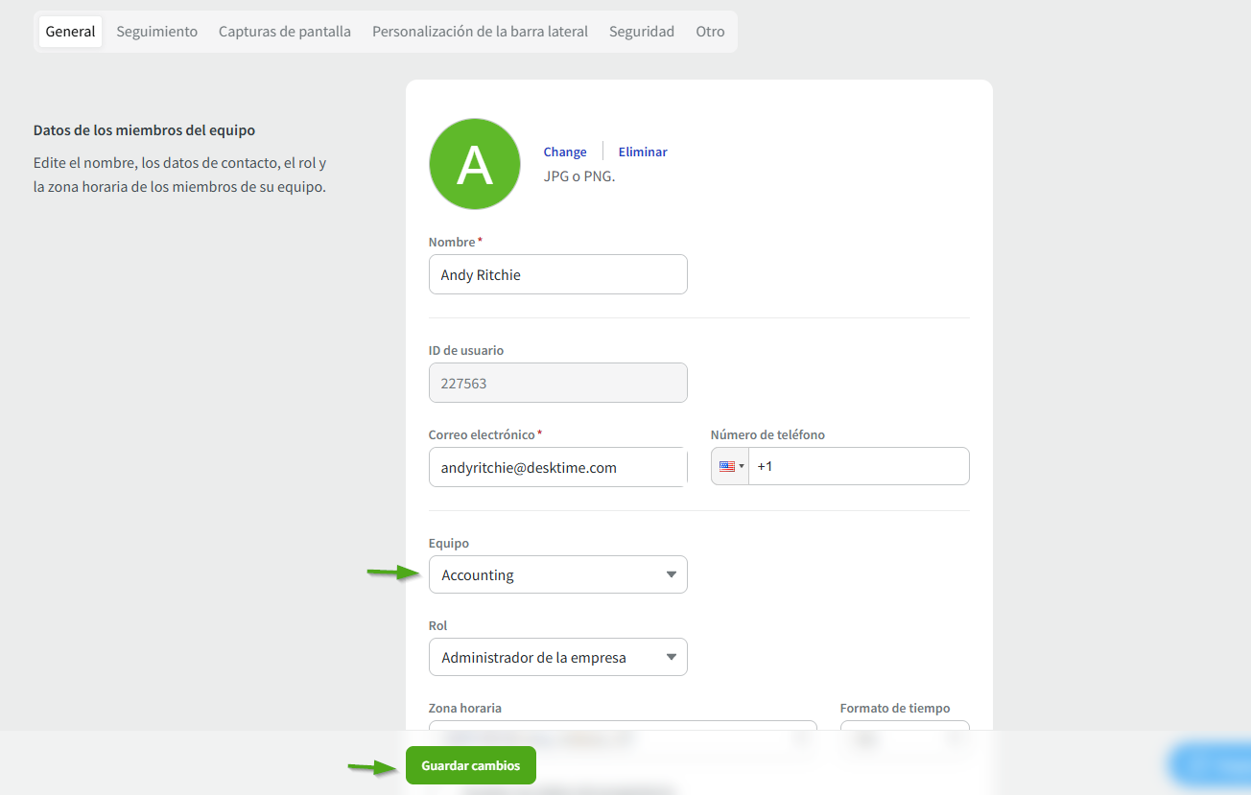1251x795 pixels.
Task: Select the Seguridad tab
Action: click(642, 32)
